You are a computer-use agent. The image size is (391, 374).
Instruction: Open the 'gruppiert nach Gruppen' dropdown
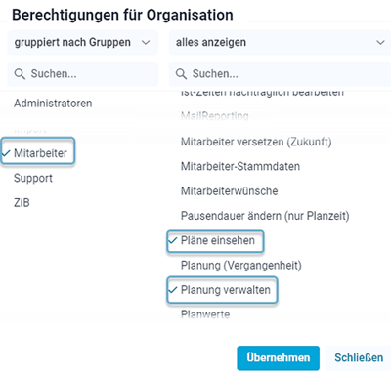click(83, 42)
